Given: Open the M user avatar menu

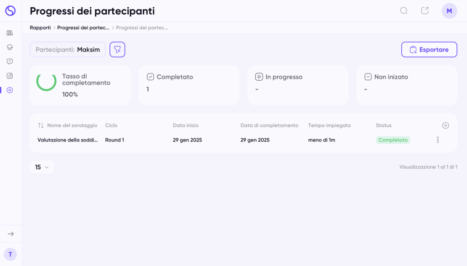Looking at the screenshot, I should point(449,11).
